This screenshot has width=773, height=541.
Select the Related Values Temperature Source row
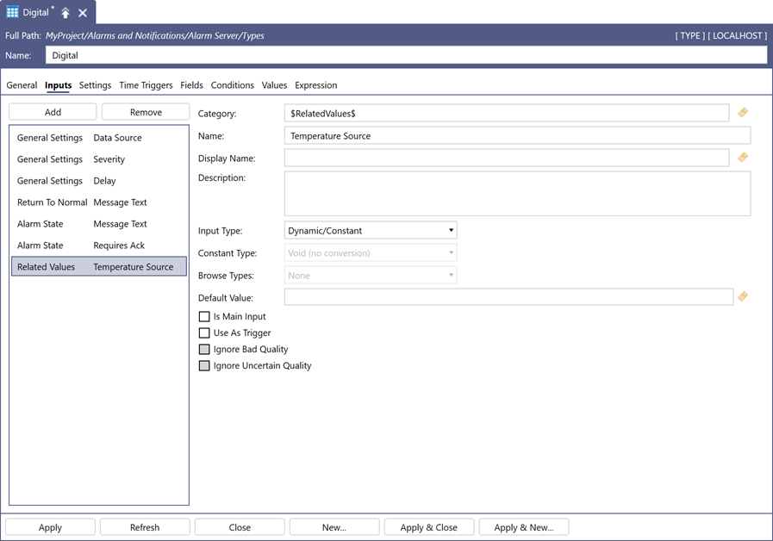(99, 266)
